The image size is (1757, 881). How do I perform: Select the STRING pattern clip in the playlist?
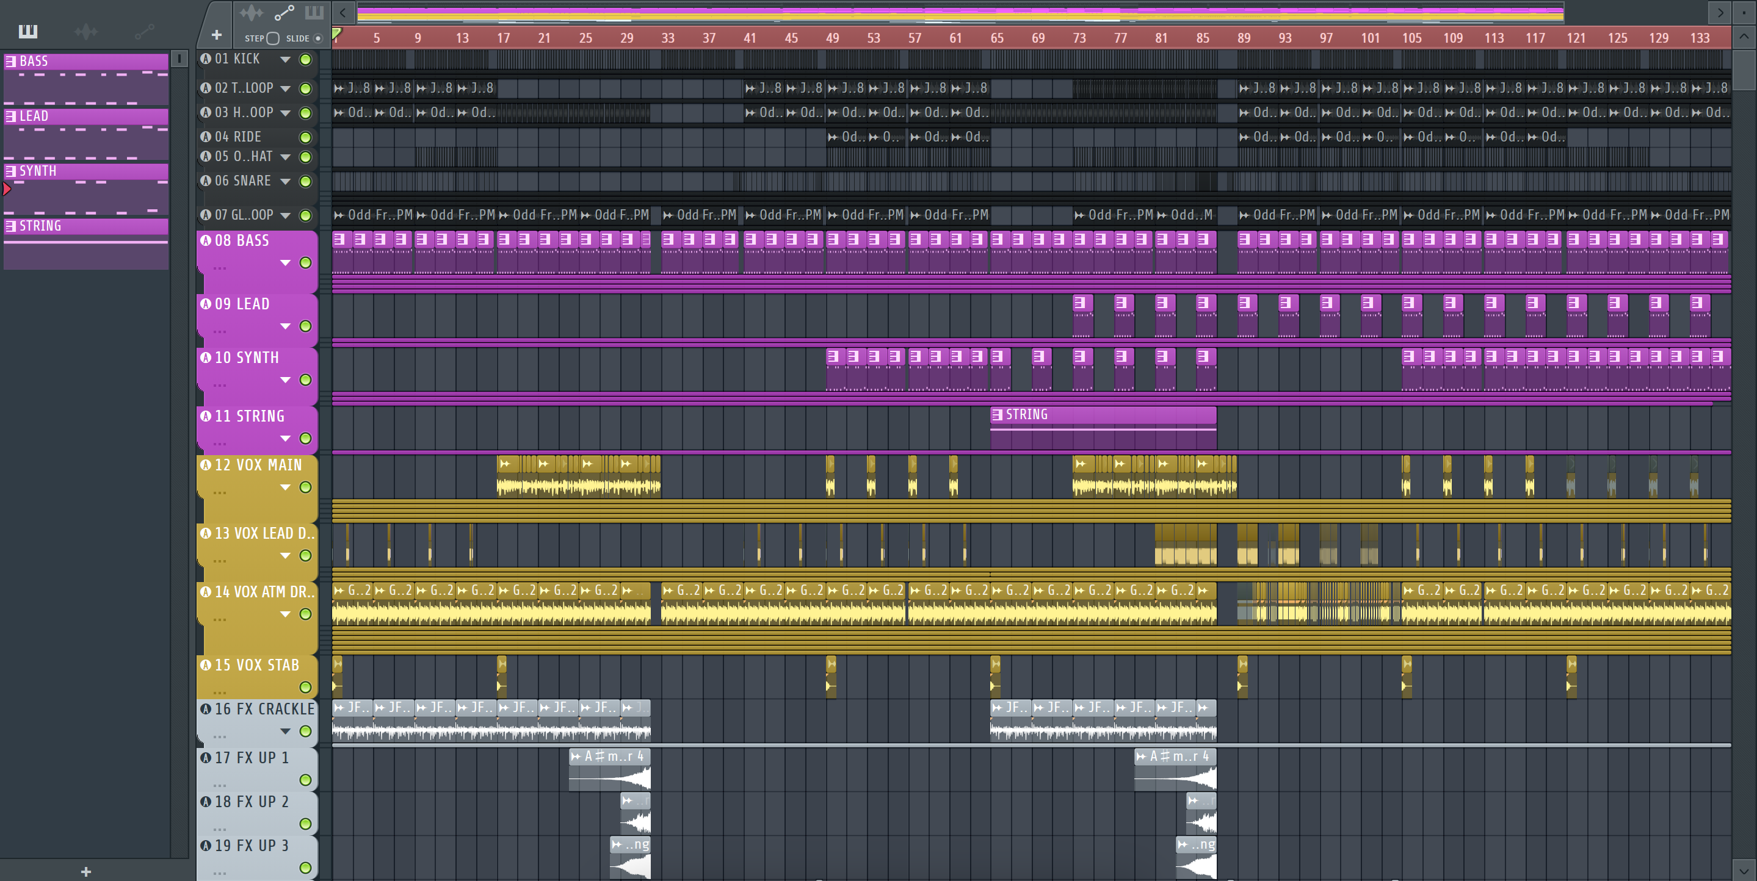tap(1103, 428)
